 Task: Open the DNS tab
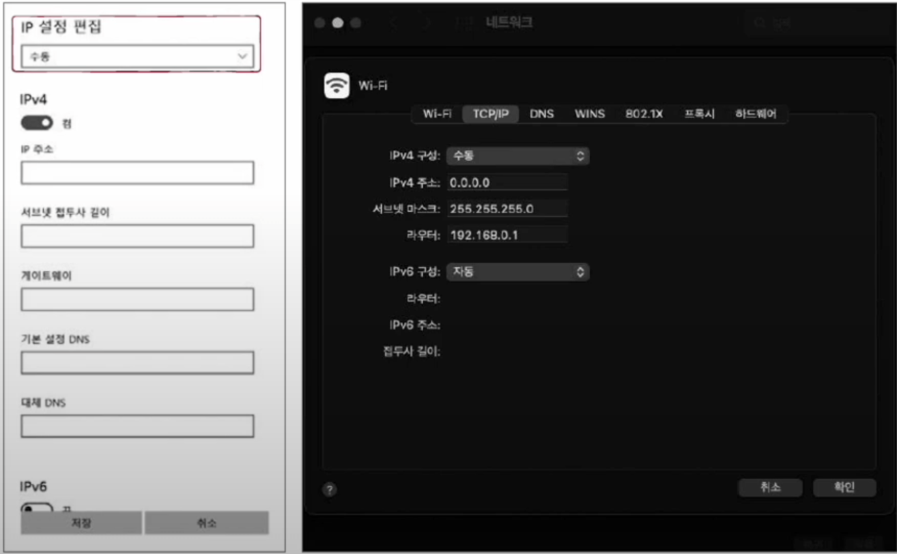[541, 114]
